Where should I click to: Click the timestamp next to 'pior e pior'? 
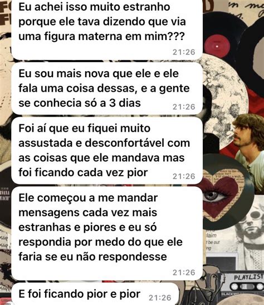point(160,298)
